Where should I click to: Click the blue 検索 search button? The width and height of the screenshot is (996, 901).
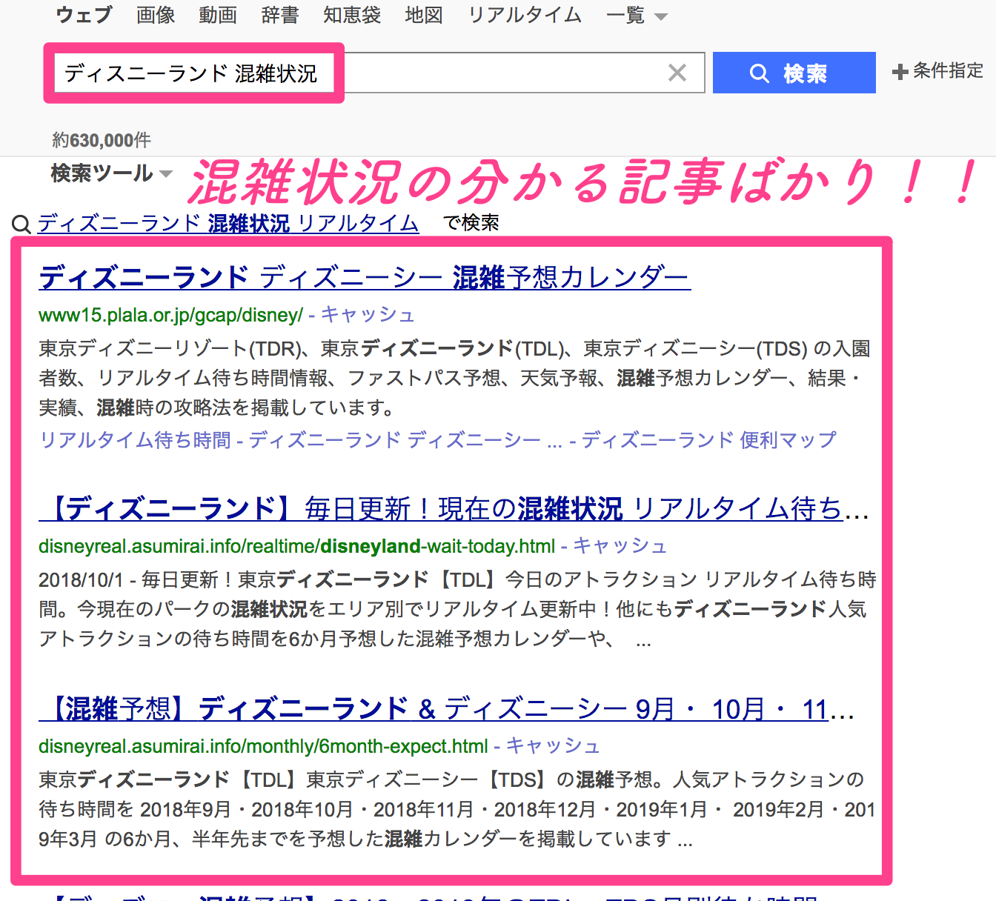coord(794,73)
